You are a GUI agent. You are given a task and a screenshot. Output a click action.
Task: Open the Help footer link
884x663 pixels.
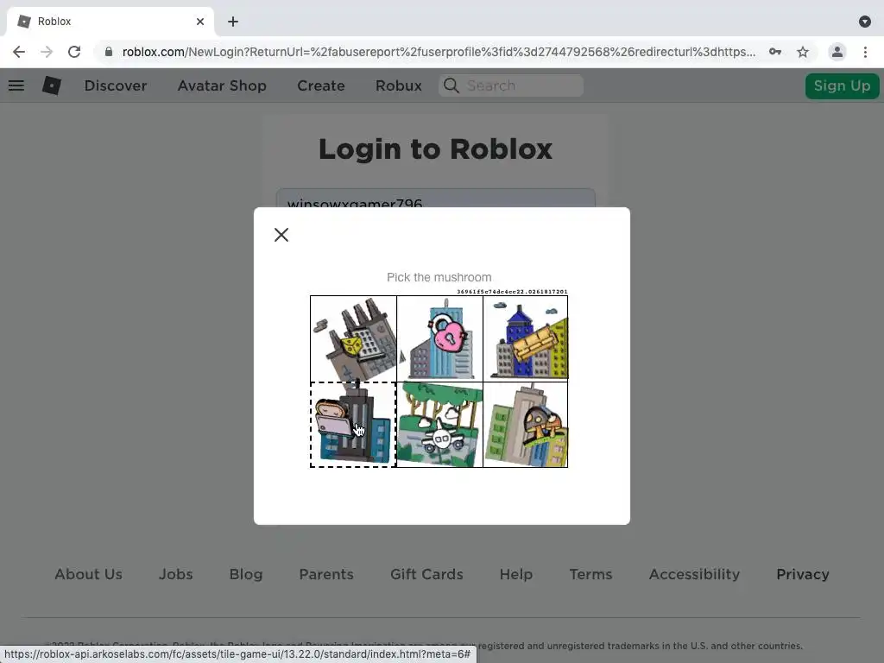(516, 574)
